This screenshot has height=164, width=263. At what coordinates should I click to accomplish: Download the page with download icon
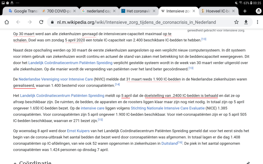[x=246, y=22]
